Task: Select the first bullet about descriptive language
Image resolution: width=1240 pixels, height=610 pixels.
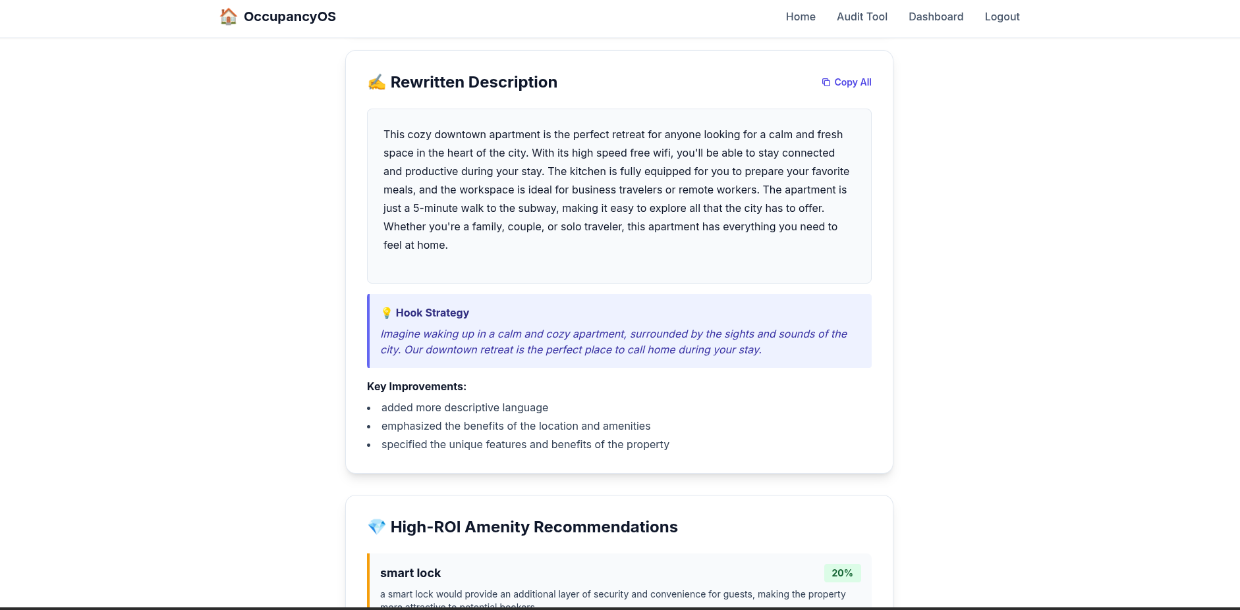Action: (465, 407)
